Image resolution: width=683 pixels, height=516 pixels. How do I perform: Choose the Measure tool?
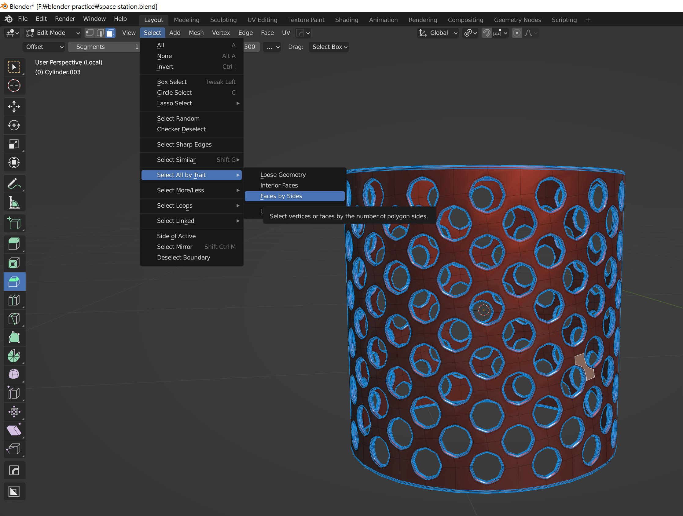coord(14,203)
